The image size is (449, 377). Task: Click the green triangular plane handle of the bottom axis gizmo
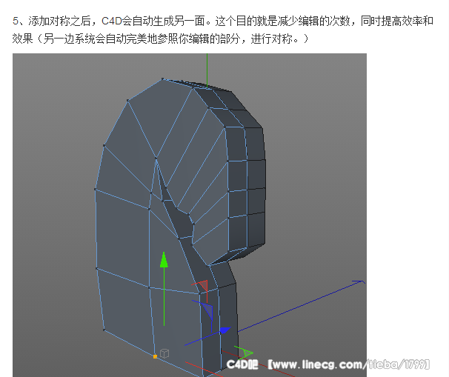(x=247, y=353)
